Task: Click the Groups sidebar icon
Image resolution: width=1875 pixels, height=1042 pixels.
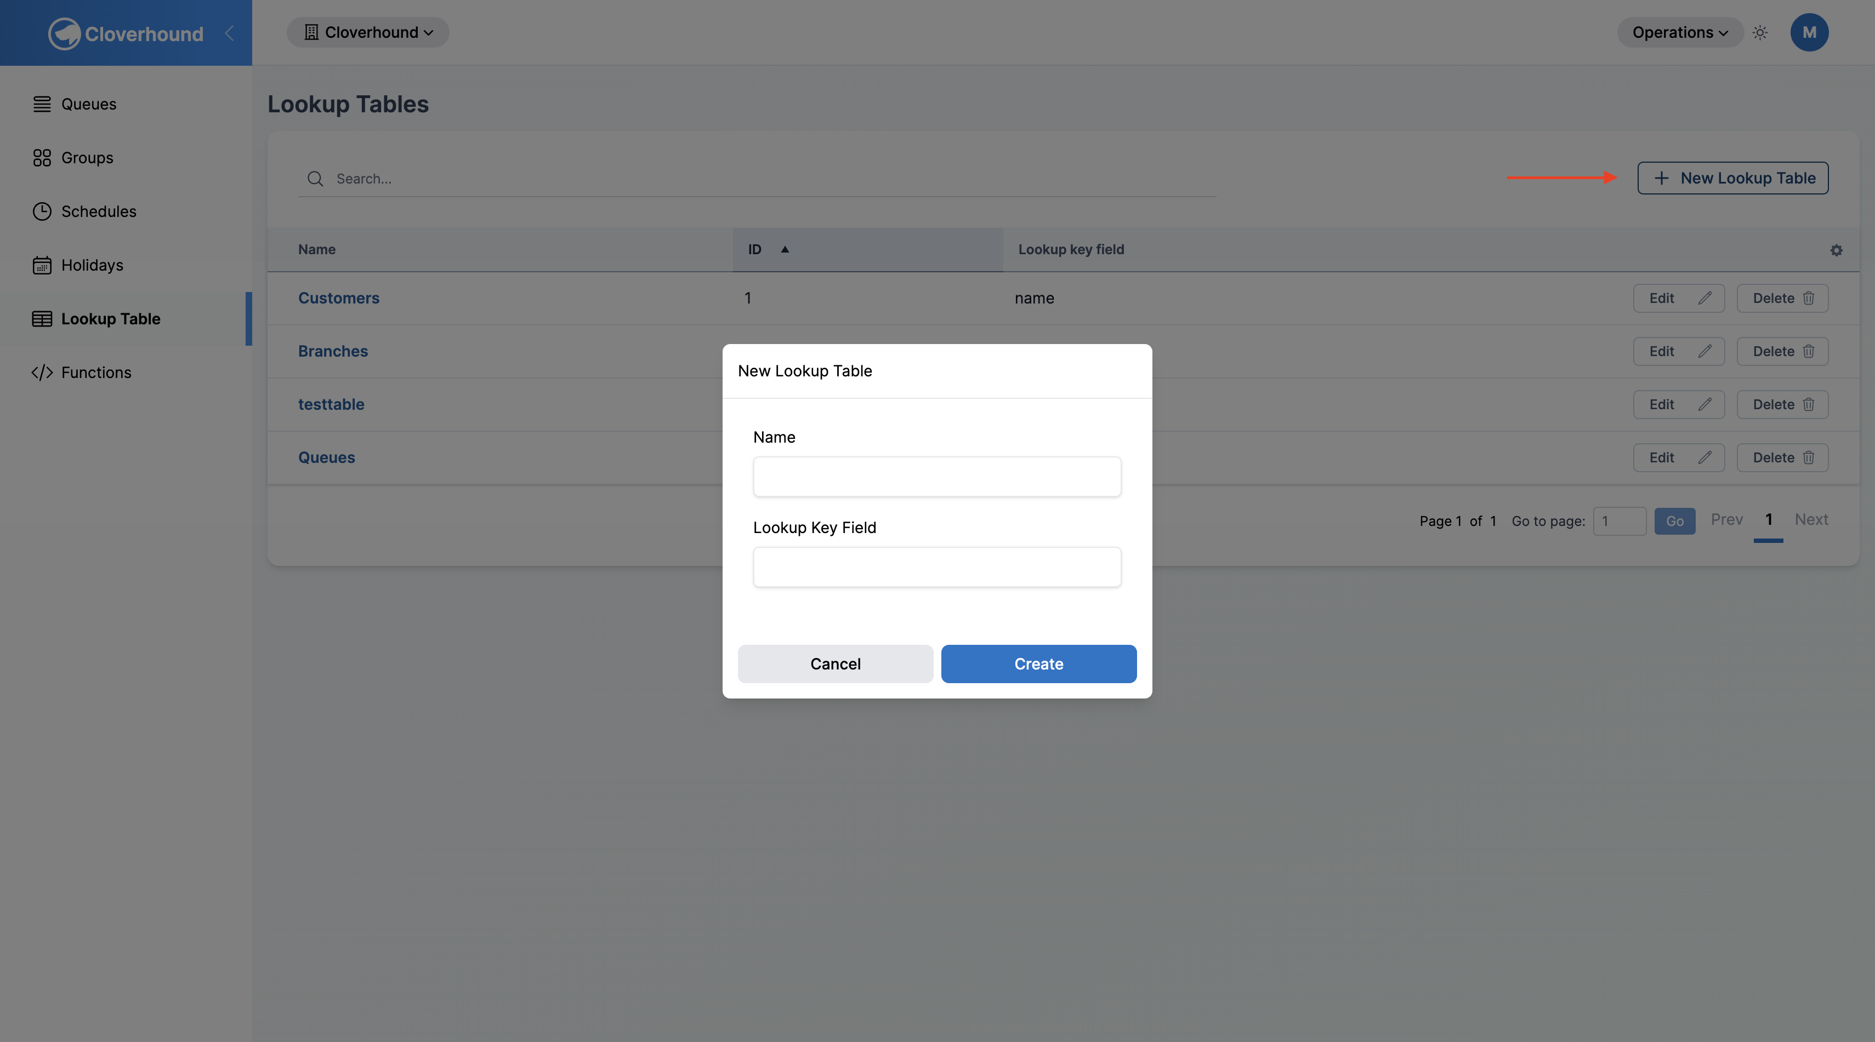Action: pos(42,158)
